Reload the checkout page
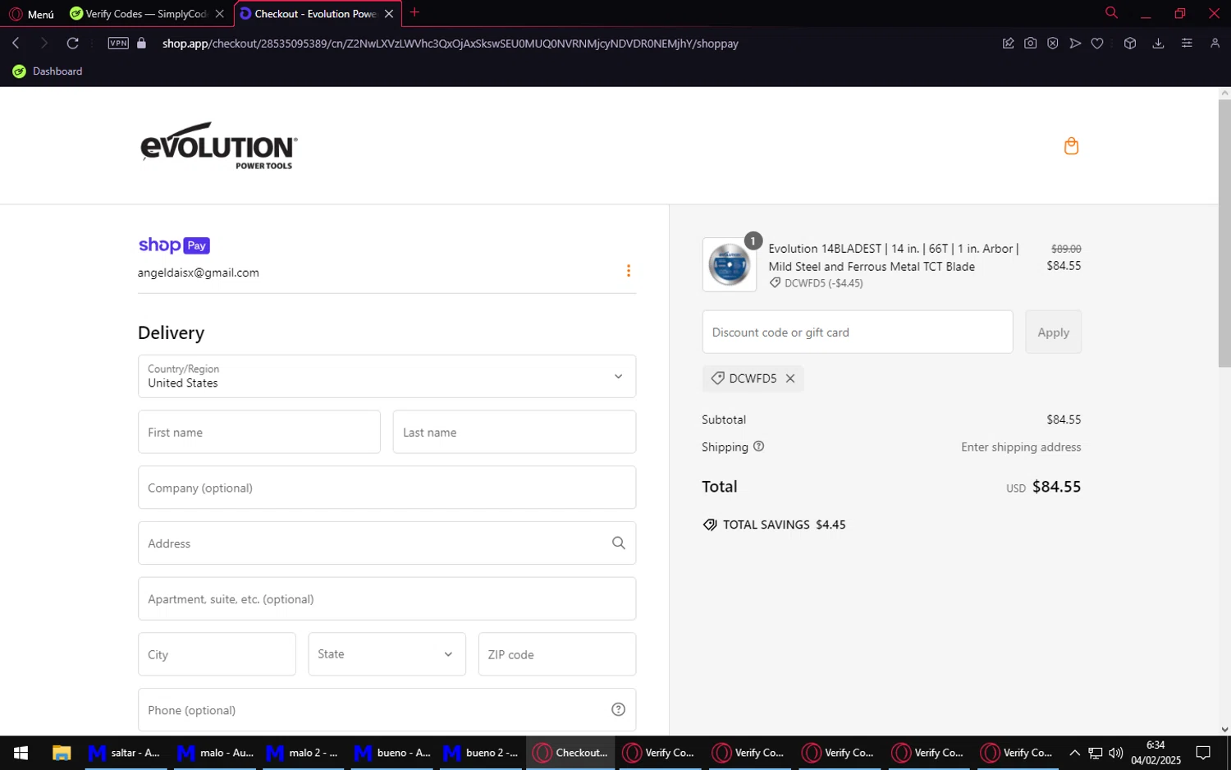Screen dimensions: 1231x770 pyautogui.click(x=73, y=44)
